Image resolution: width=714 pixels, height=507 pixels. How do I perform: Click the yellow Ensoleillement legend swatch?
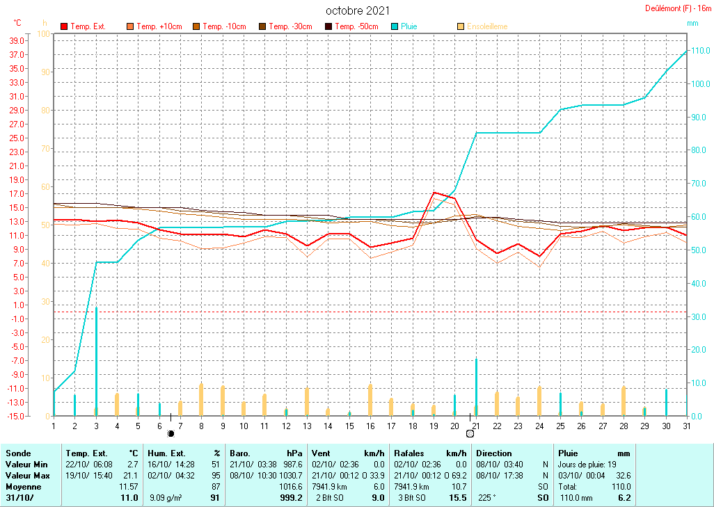pyautogui.click(x=461, y=26)
